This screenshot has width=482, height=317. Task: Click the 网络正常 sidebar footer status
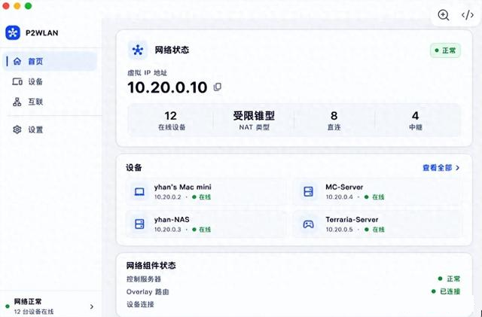tap(50, 306)
